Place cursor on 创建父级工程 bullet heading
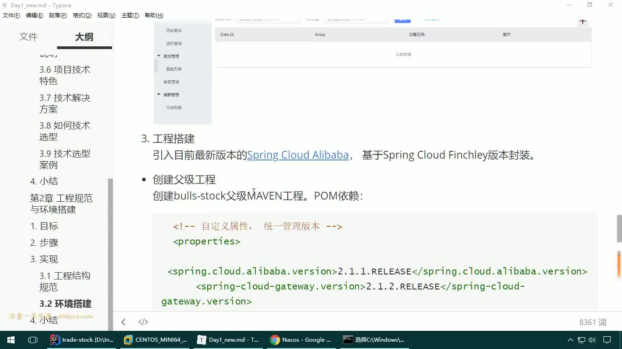 click(x=184, y=179)
